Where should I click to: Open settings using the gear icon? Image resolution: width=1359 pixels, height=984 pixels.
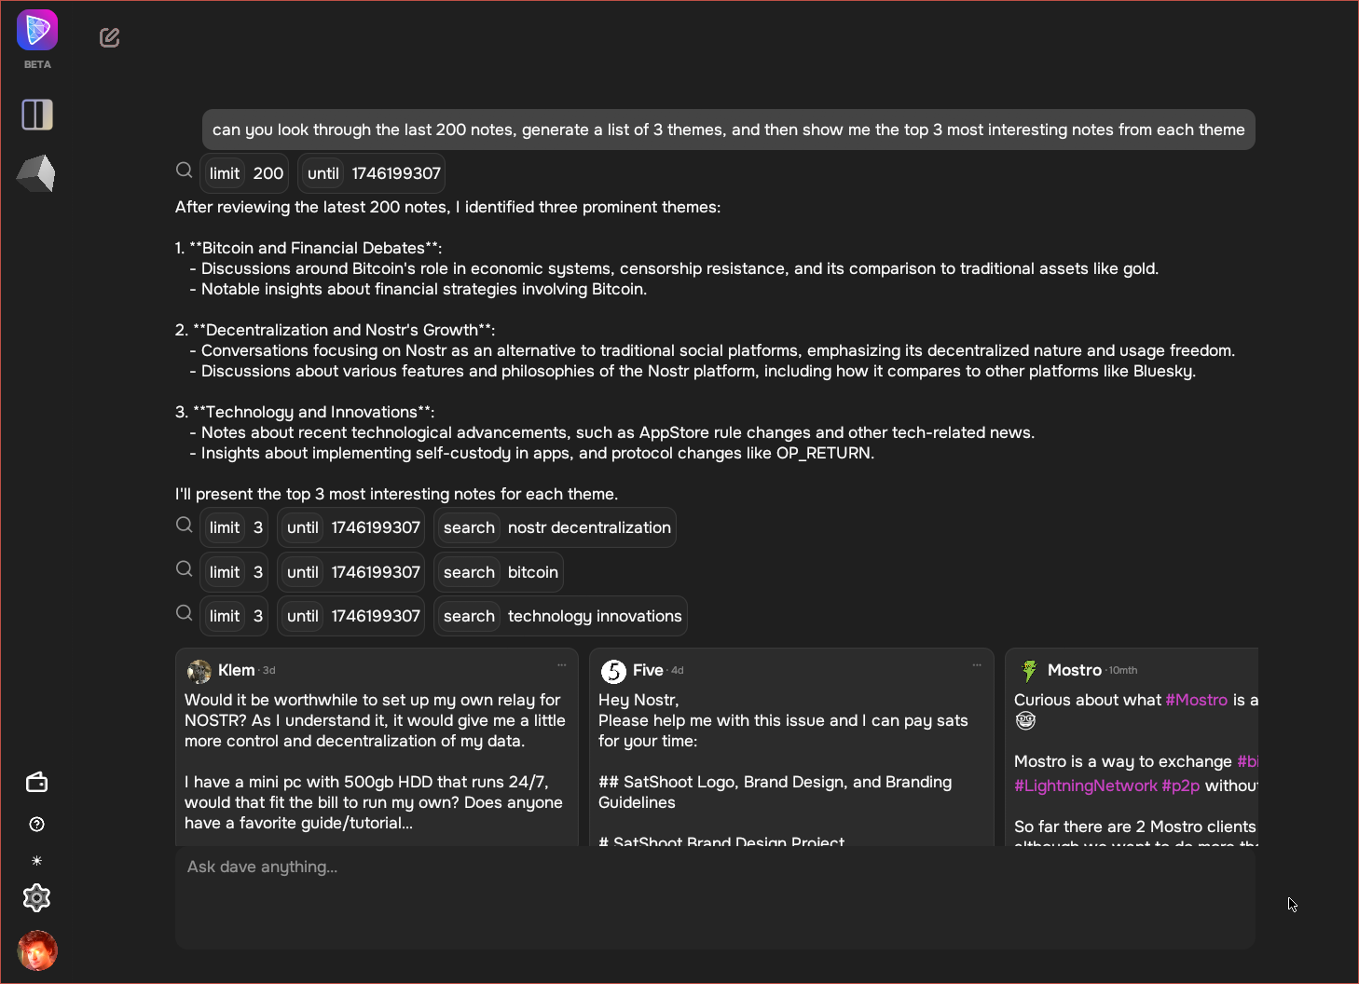pos(36,898)
